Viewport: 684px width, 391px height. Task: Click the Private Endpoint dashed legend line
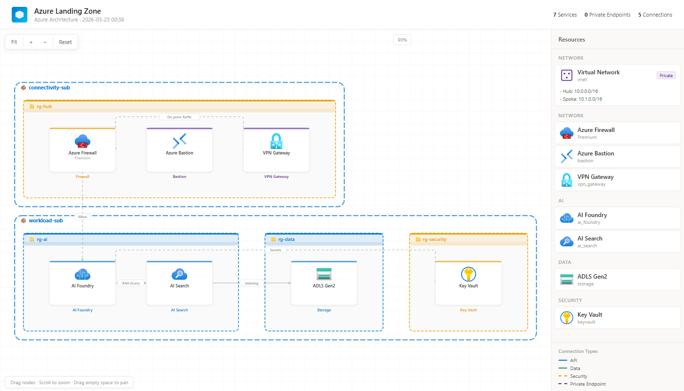(562, 384)
